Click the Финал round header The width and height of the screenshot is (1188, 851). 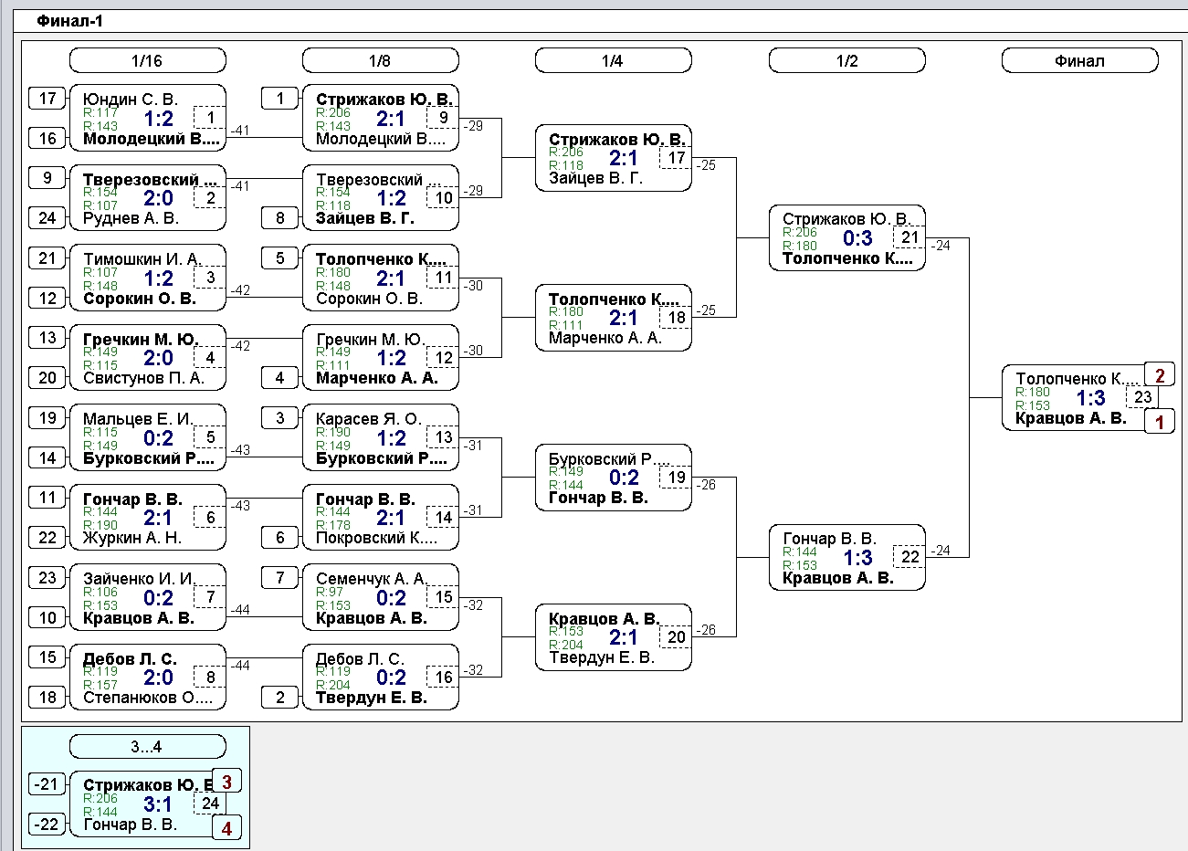pos(1080,61)
